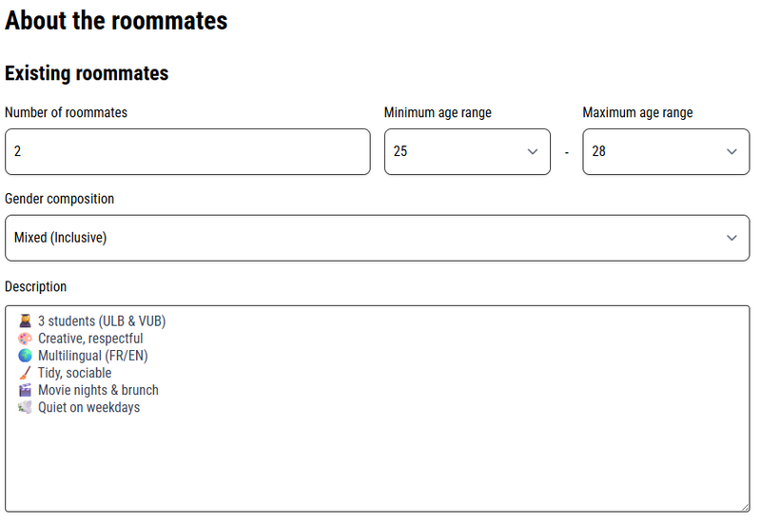Click the 'Existing roommates' heading
The width and height of the screenshot is (761, 525).
pyautogui.click(x=87, y=74)
